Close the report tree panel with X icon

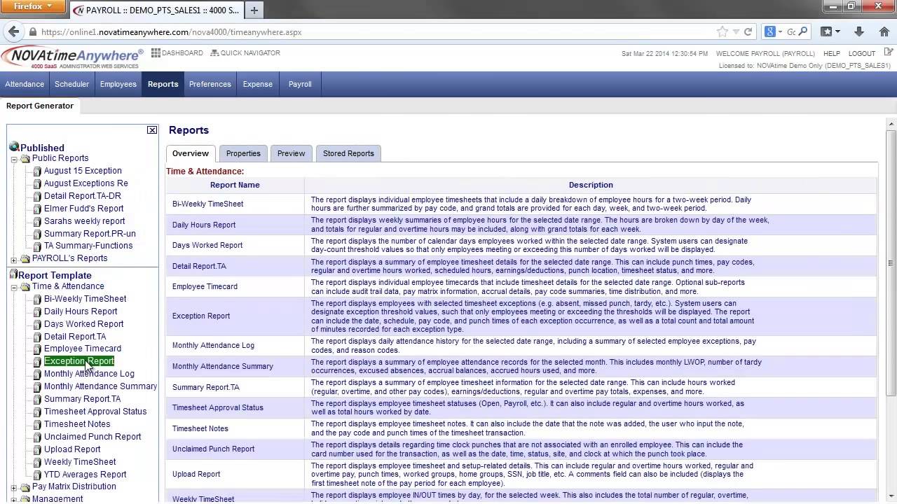(x=152, y=130)
